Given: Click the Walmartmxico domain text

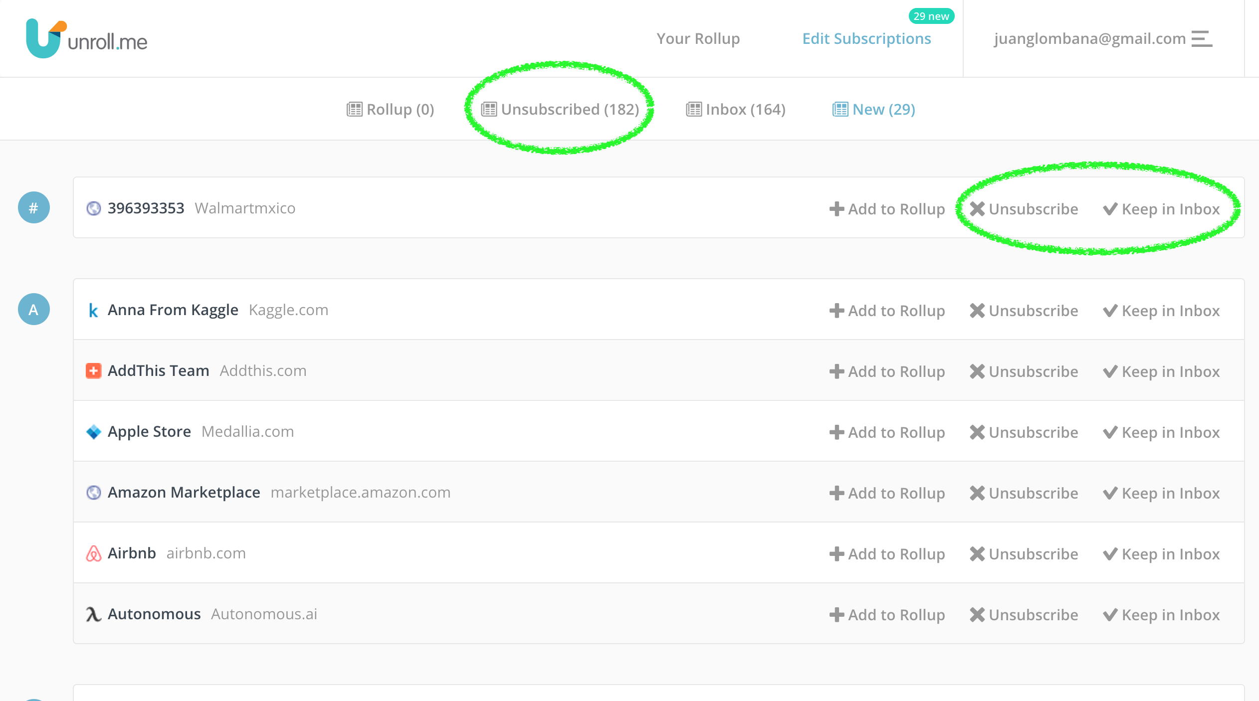Looking at the screenshot, I should click(245, 208).
